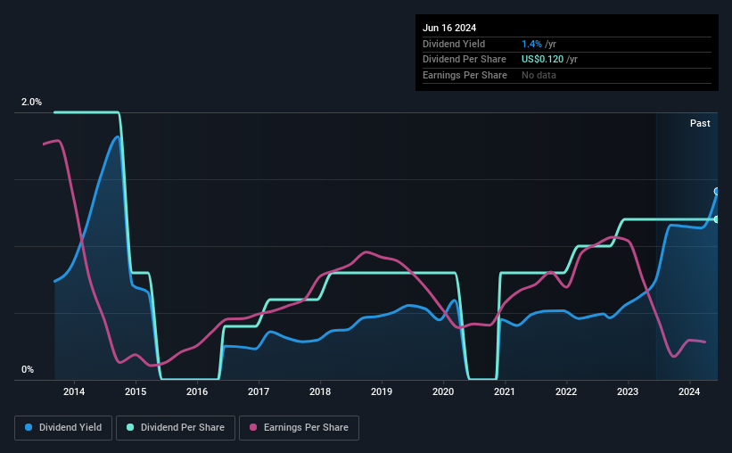Toggle the Earnings Per Share legend button

pos(299,428)
